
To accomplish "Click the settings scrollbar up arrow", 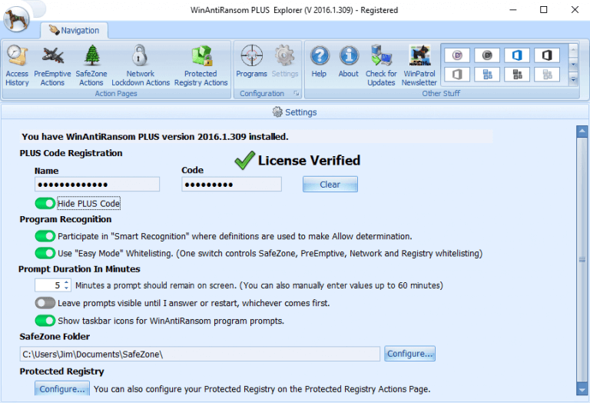I will [582, 132].
